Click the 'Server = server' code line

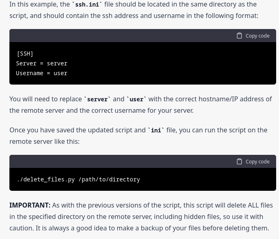pos(42,64)
